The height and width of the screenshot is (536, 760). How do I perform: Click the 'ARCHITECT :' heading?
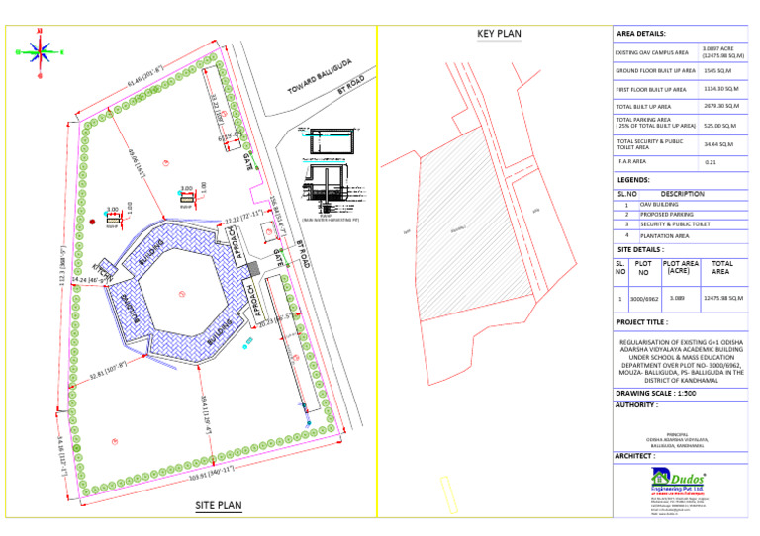[x=635, y=456]
